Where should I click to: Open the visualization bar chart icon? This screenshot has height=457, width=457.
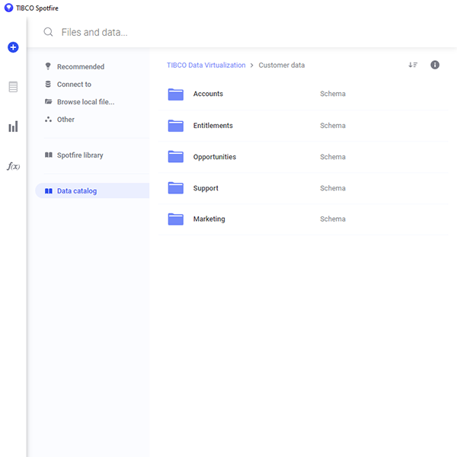click(x=13, y=126)
